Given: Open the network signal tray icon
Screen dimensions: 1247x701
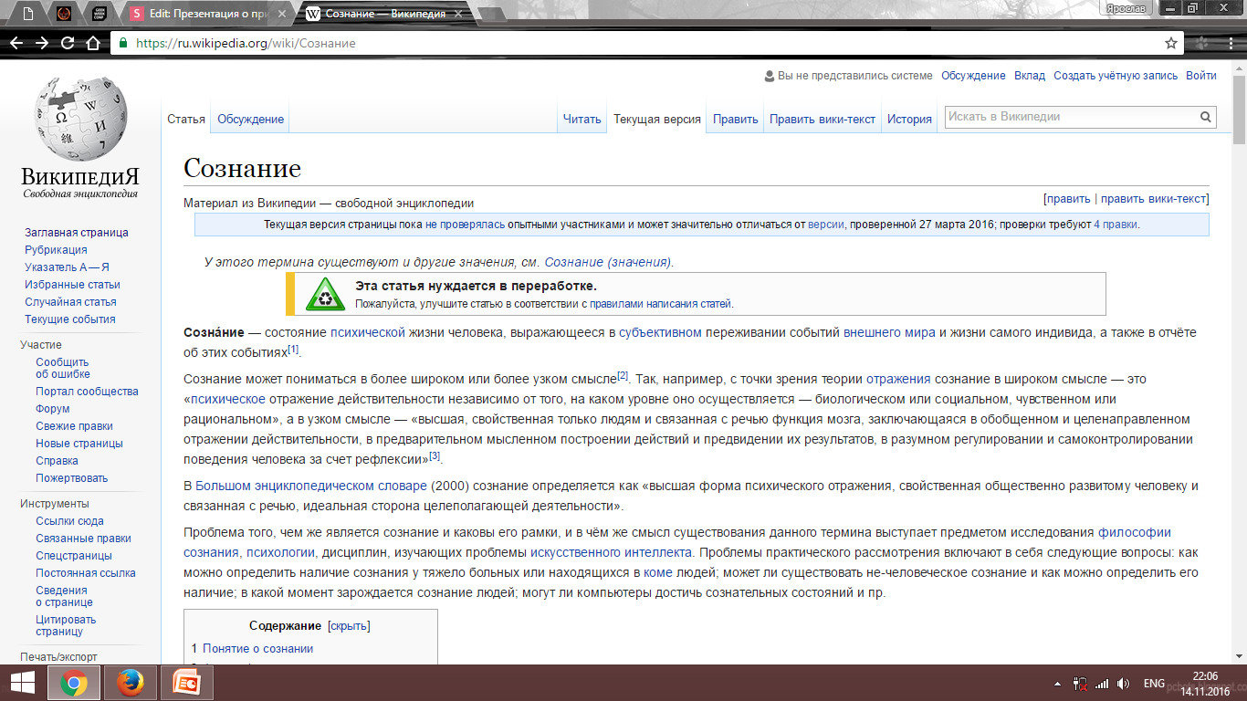Looking at the screenshot, I should (1102, 684).
